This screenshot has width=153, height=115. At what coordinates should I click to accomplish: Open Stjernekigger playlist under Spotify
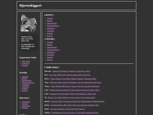click(52, 24)
